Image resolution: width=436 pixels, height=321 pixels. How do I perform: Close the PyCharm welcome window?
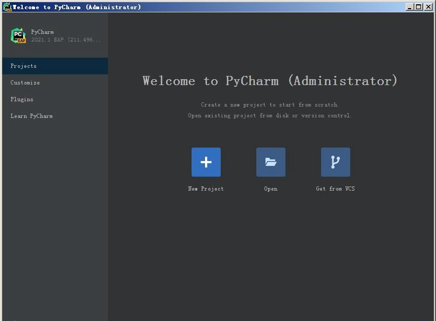point(428,7)
